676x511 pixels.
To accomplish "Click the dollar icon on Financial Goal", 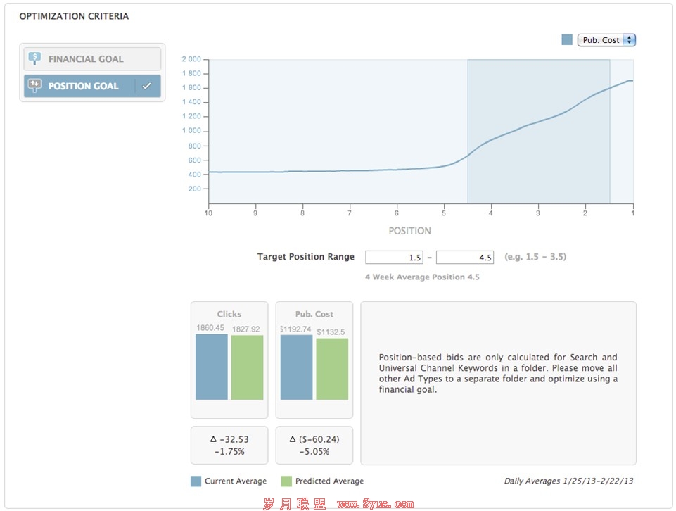I will [x=34, y=59].
